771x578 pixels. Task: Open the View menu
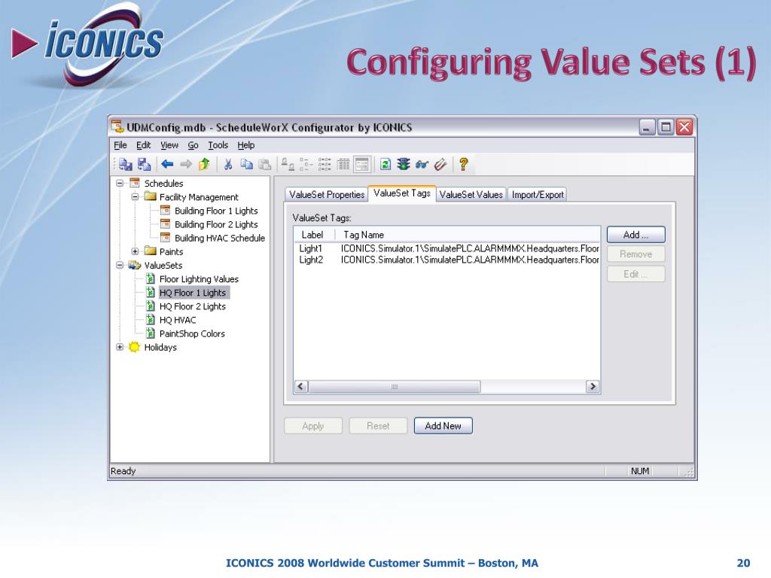pyautogui.click(x=169, y=145)
